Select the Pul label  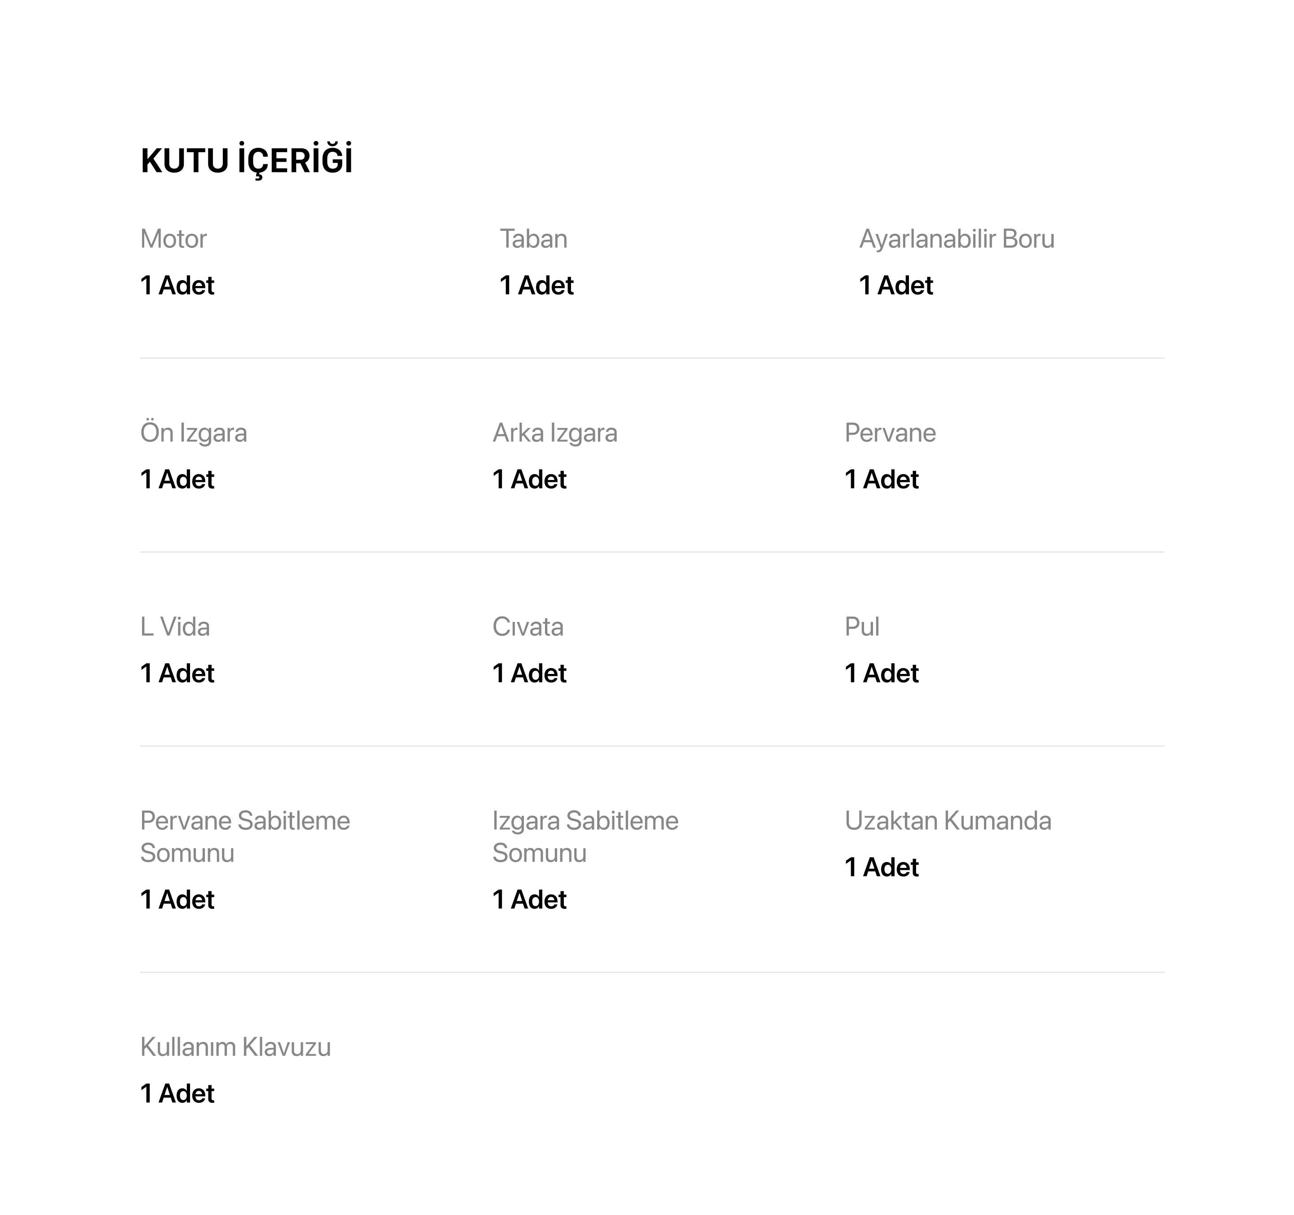[x=863, y=626]
